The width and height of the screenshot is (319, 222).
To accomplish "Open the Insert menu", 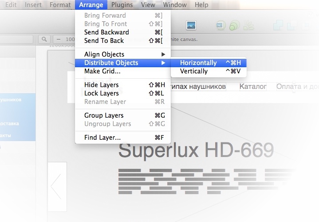I will click(x=33, y=5).
